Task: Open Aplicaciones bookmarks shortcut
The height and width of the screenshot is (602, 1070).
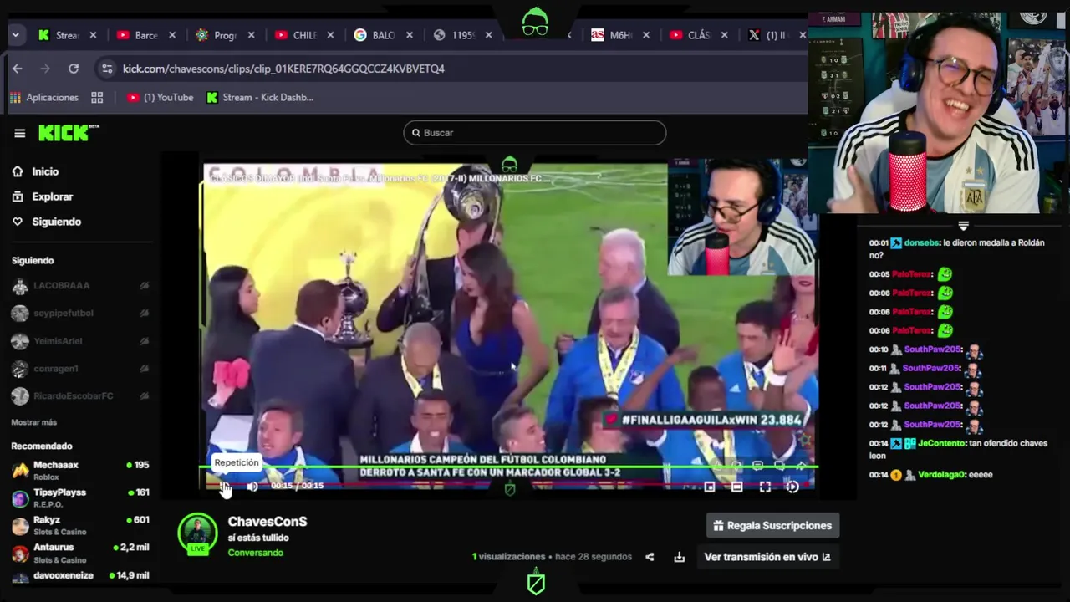Action: 44,98
